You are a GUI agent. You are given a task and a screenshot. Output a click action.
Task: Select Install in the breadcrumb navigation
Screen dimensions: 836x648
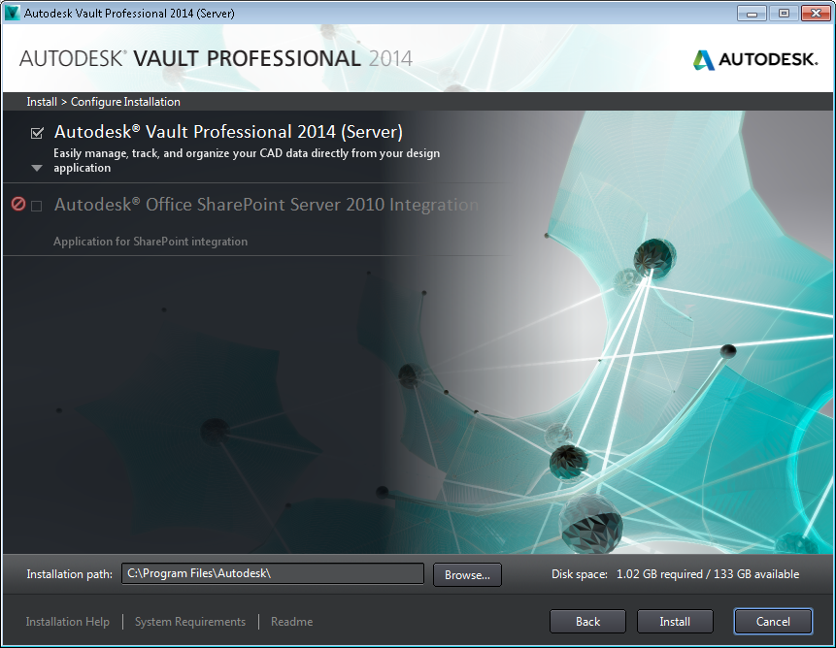(x=41, y=101)
